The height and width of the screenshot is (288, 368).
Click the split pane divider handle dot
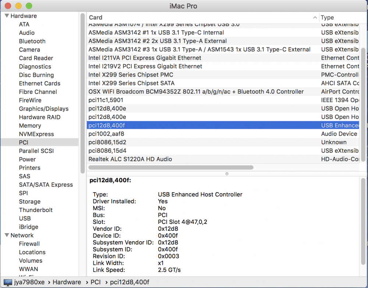227,174
